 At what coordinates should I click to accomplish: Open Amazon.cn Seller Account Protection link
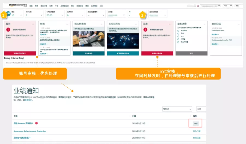[x=30, y=131]
